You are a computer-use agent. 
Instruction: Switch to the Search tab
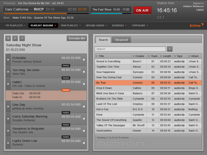[x=103, y=40]
